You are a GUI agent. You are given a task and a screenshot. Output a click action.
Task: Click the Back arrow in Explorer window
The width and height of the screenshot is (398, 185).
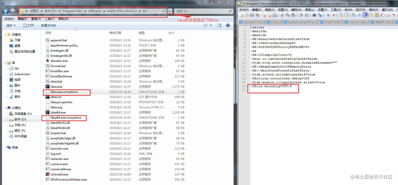(x=6, y=11)
